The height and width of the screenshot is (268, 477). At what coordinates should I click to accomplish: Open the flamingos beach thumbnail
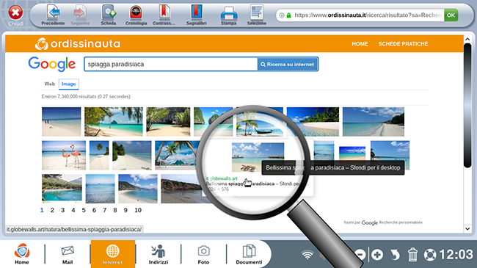click(x=64, y=155)
